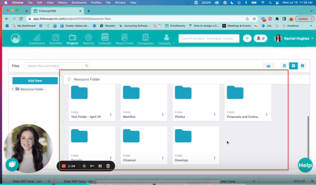Reload the page

21,18
